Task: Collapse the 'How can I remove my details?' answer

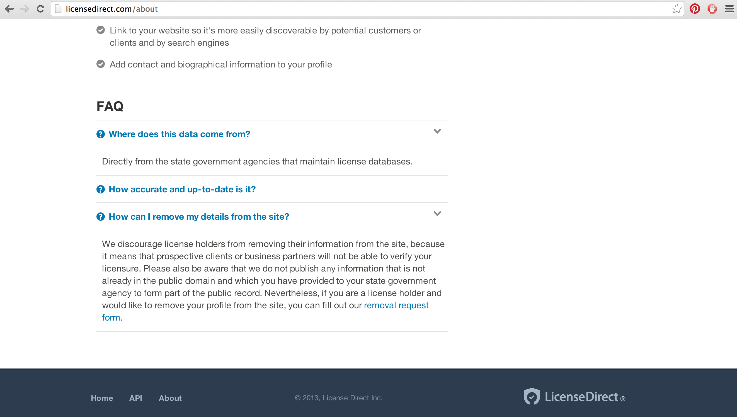Action: [x=437, y=214]
